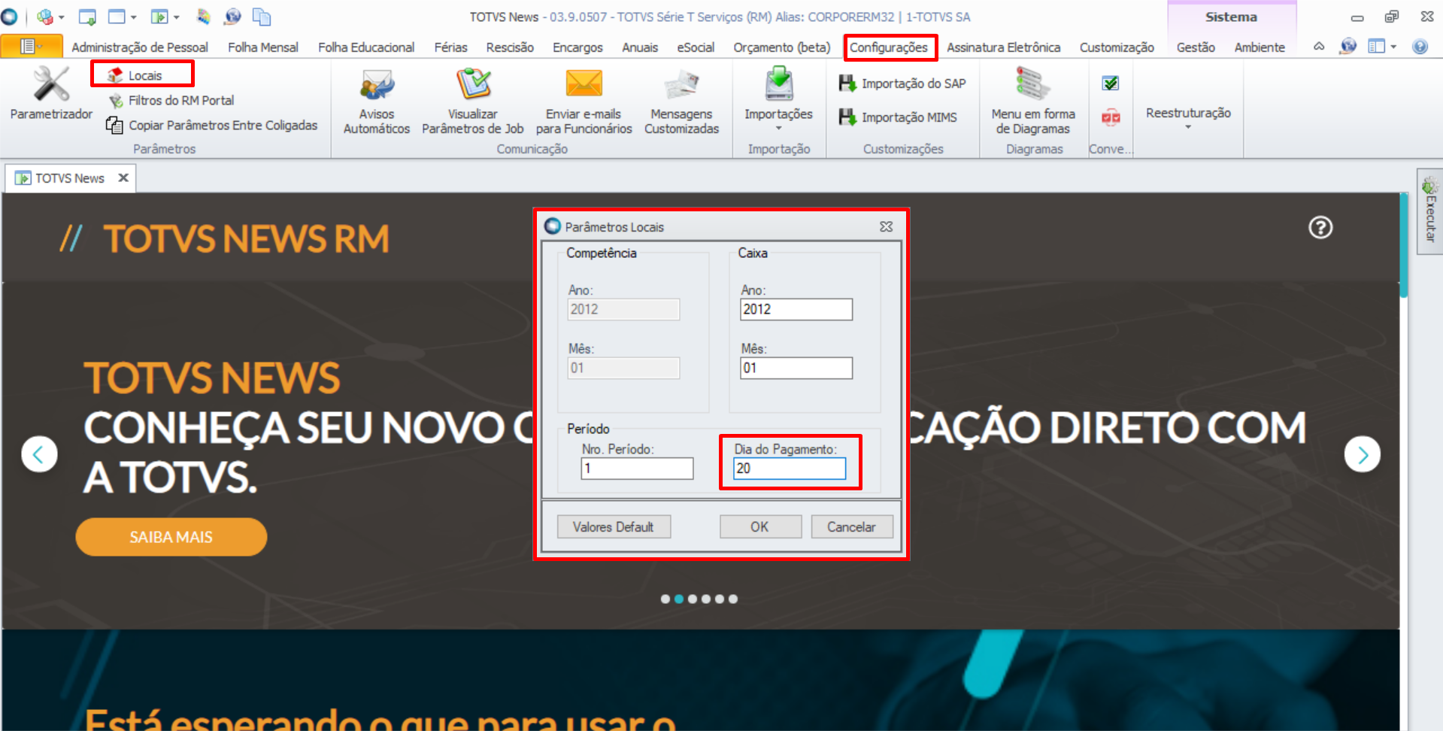Select the TOTVS News document tab

(x=69, y=178)
